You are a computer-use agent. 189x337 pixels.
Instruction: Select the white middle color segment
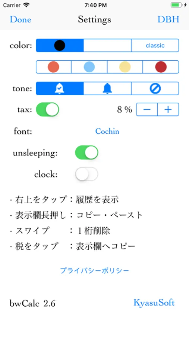107,45
